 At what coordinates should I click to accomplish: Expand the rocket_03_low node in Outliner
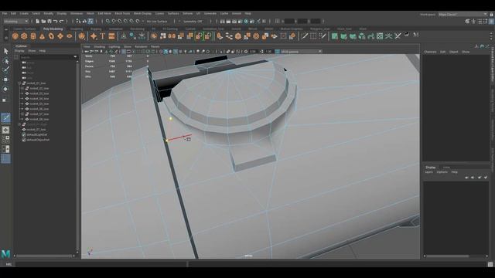(22, 93)
